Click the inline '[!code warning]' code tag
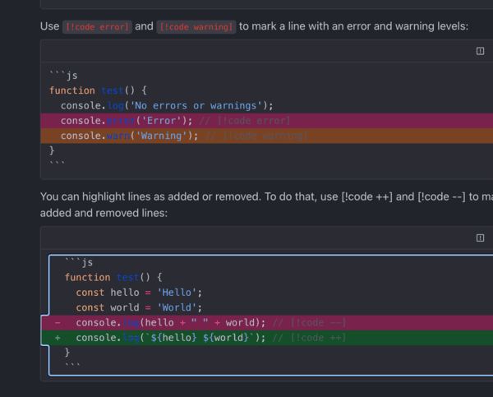 click(x=196, y=27)
